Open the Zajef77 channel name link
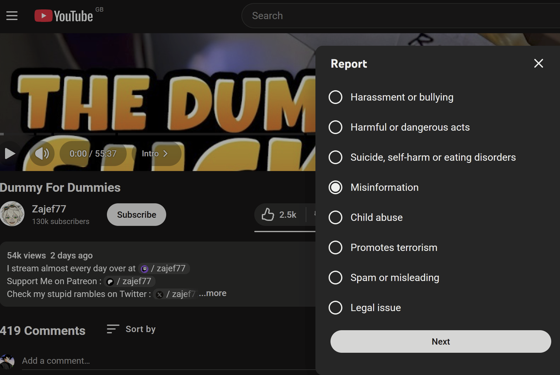This screenshot has width=560, height=375. [x=49, y=209]
